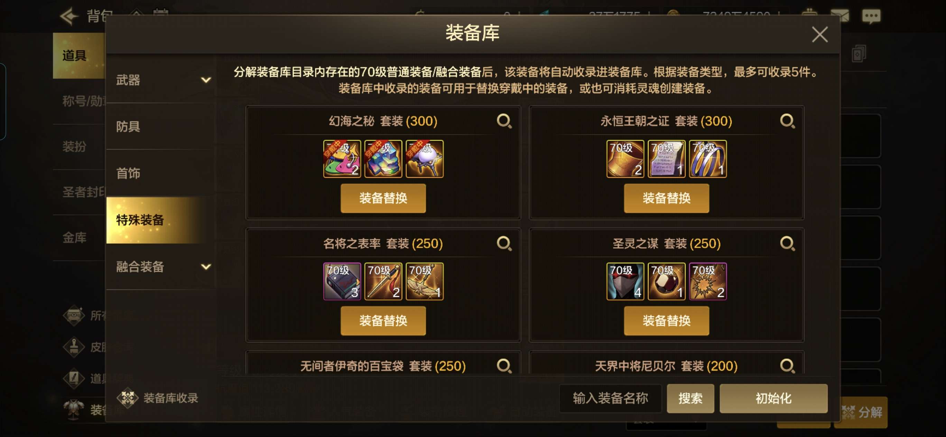Viewport: 946px width, 437px height.
Task: Select the red mask item thumbnail
Action: pos(625,281)
